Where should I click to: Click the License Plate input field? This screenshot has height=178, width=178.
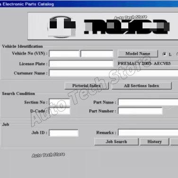coord(81,64)
